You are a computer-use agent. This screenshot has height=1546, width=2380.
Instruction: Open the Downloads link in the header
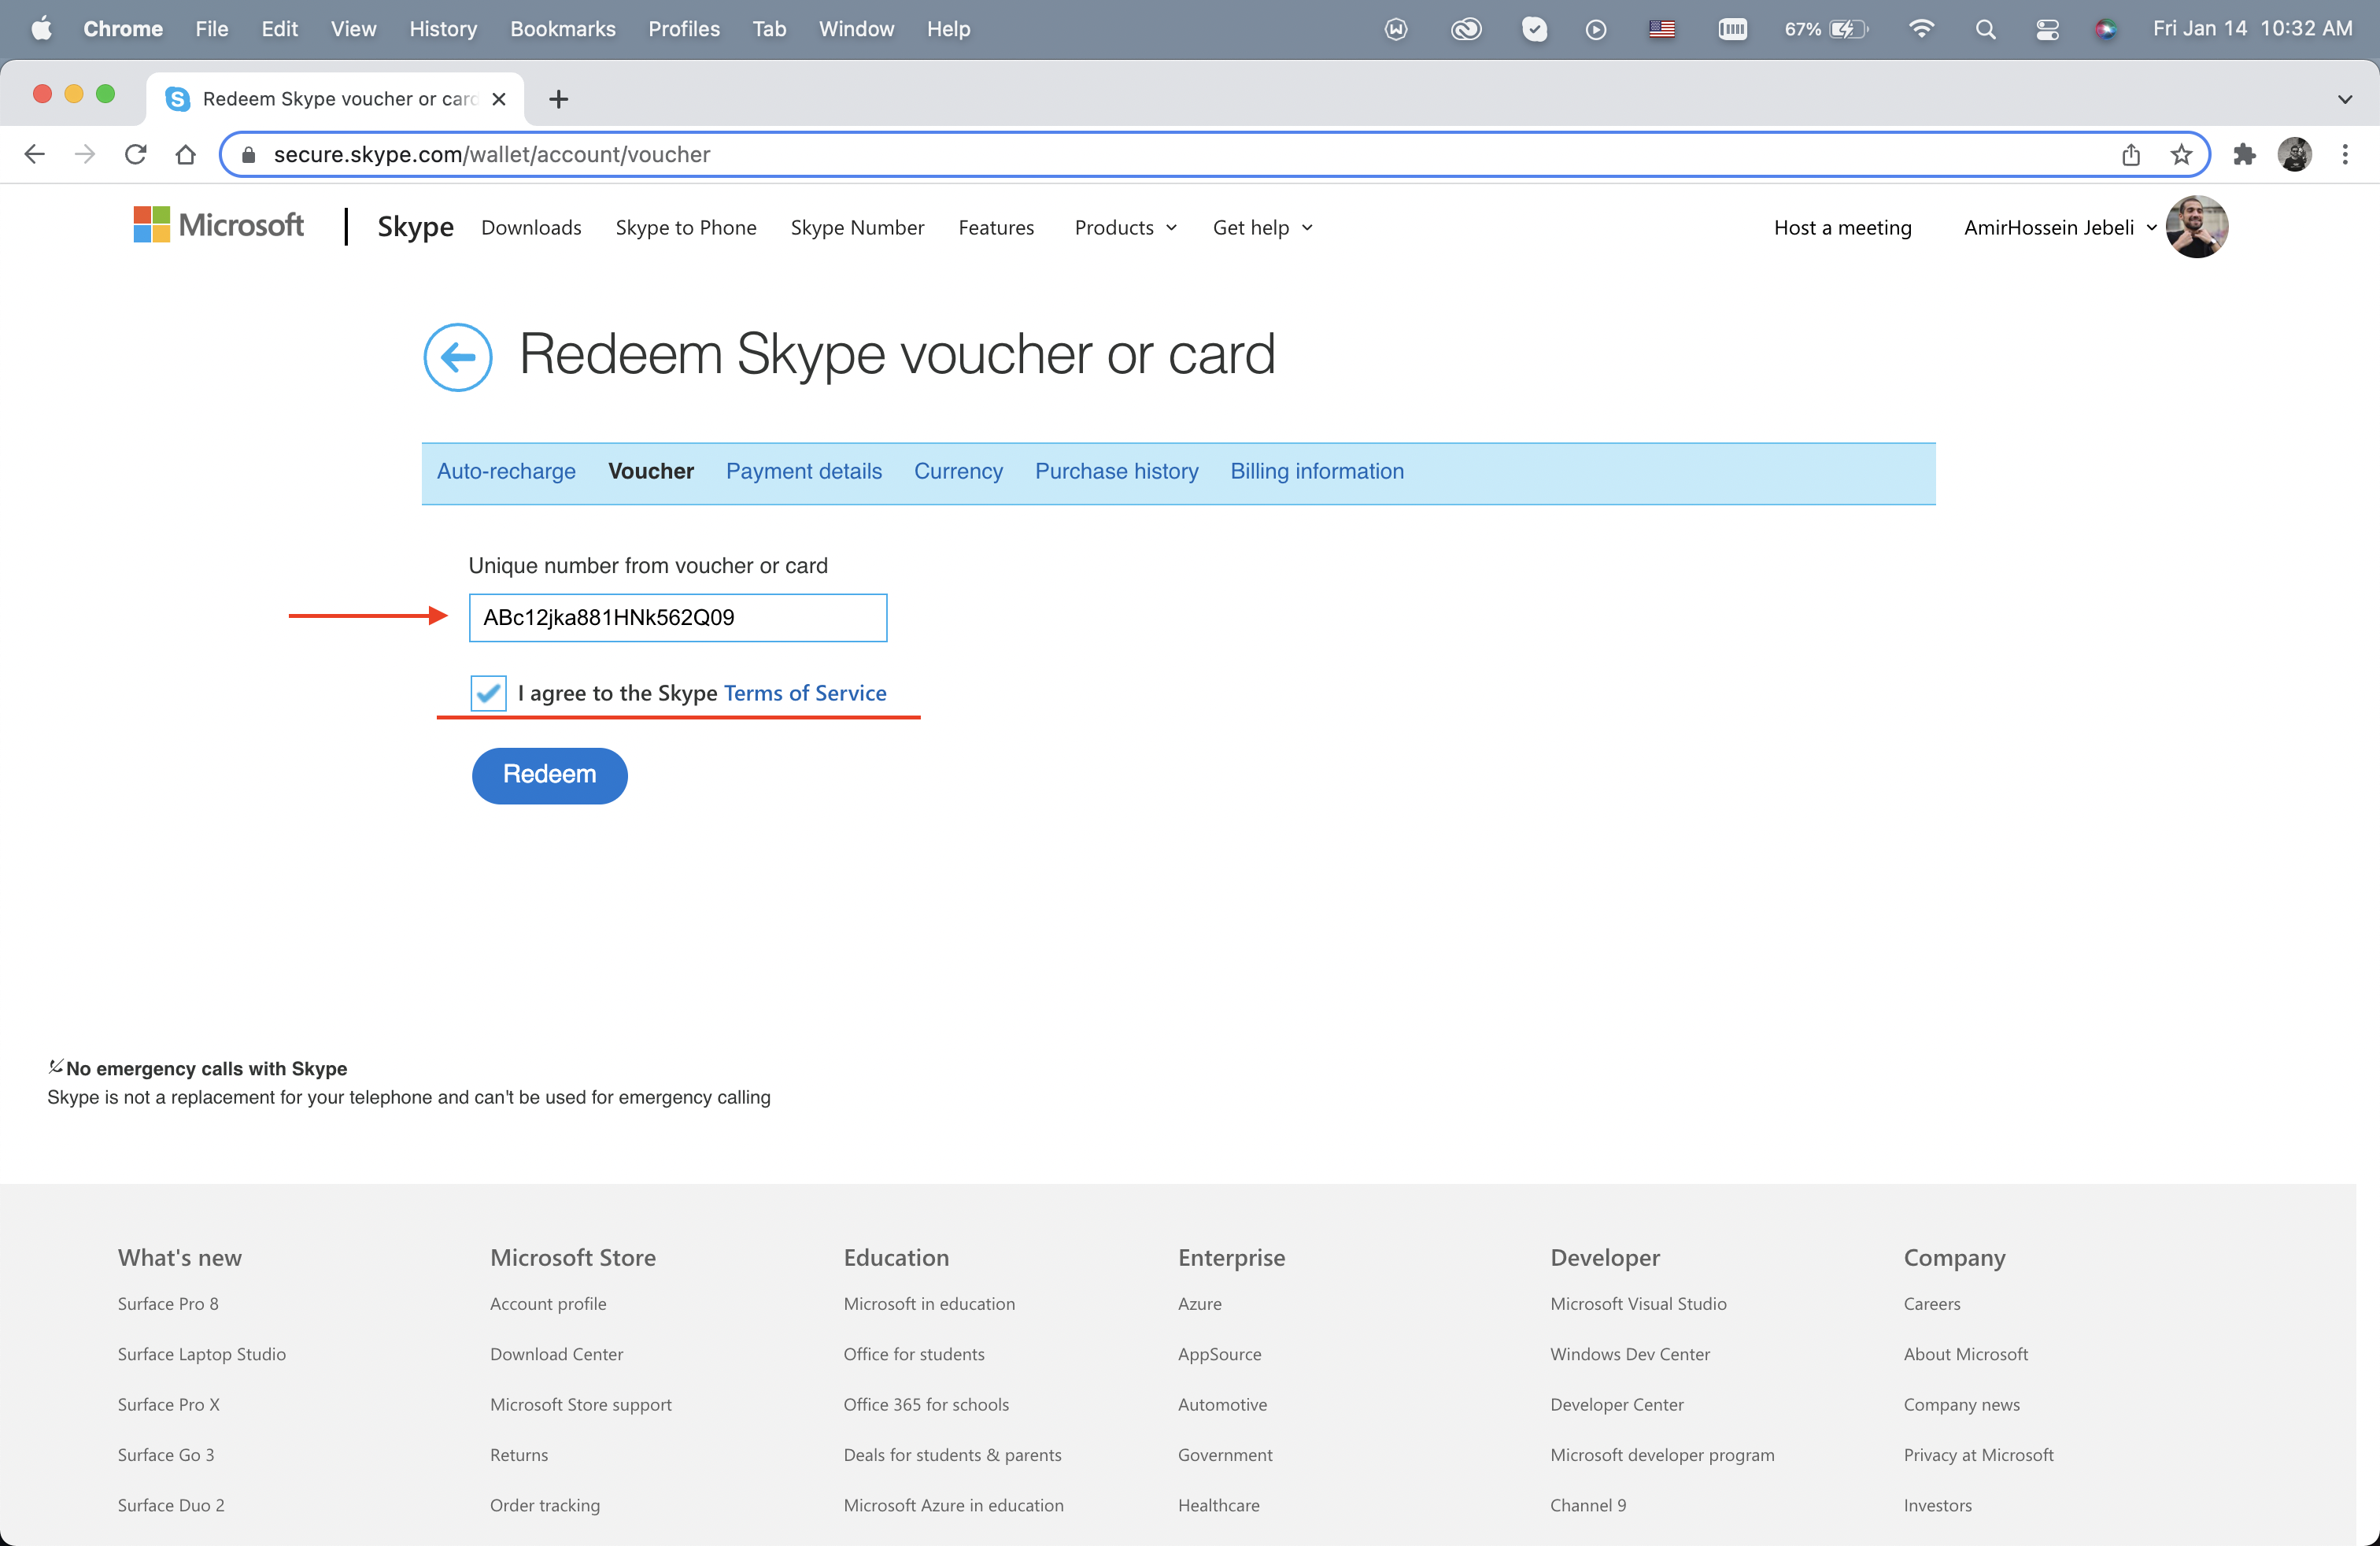point(531,228)
